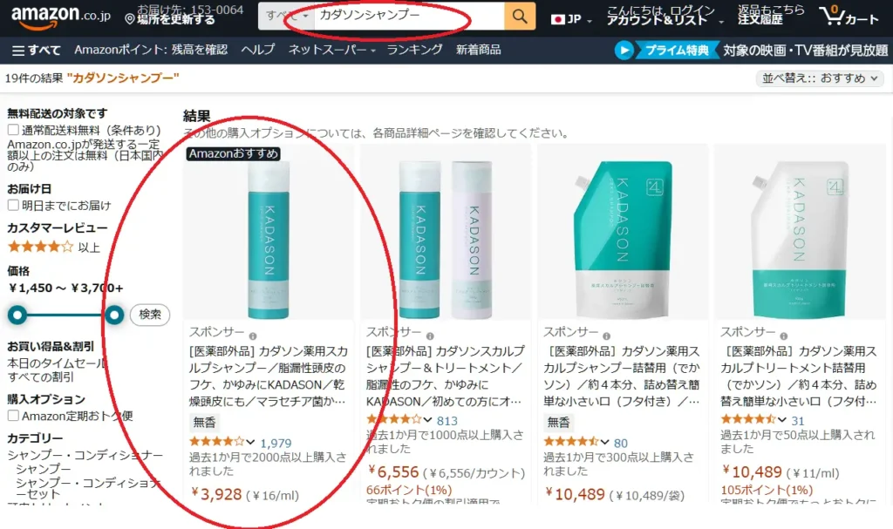Expand the search category すべて dropdown

coord(286,16)
